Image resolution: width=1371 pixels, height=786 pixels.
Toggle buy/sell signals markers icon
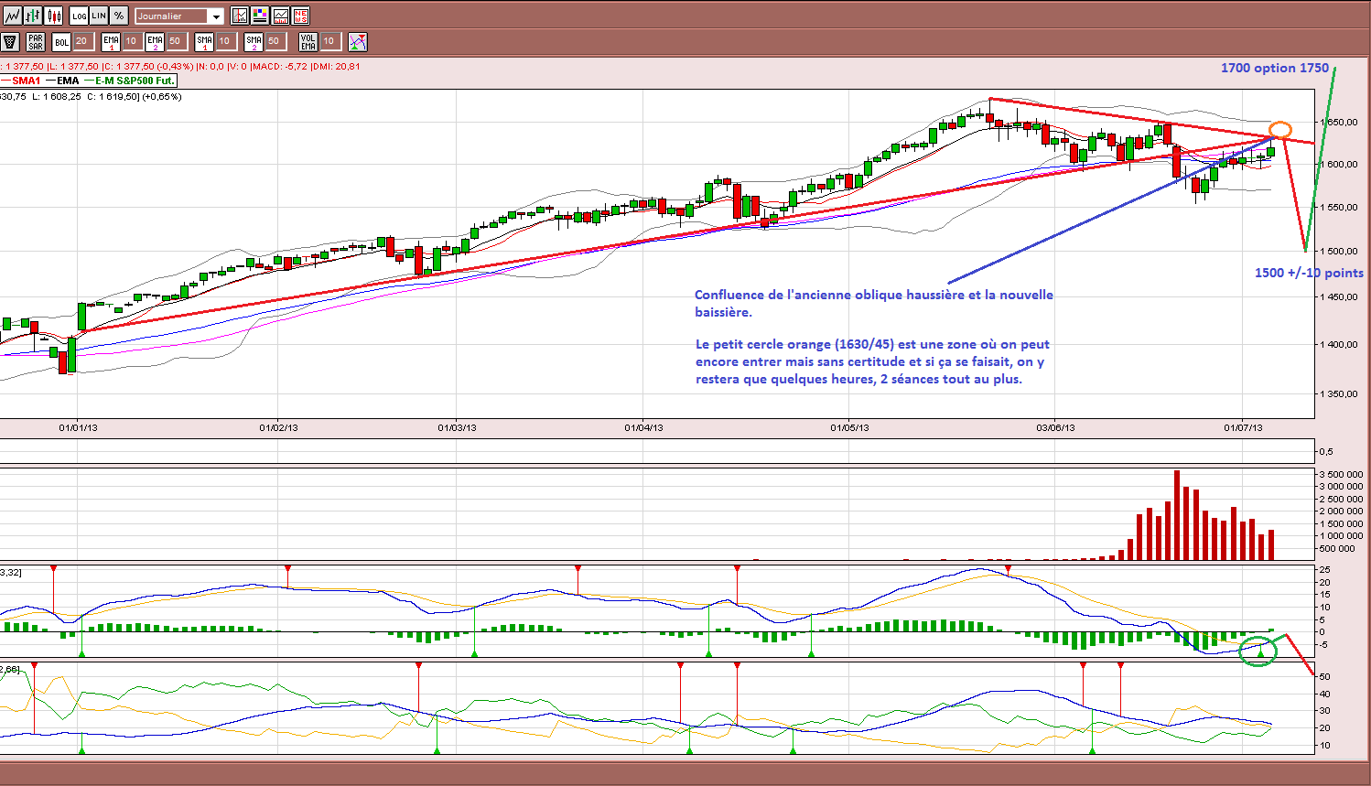point(358,41)
